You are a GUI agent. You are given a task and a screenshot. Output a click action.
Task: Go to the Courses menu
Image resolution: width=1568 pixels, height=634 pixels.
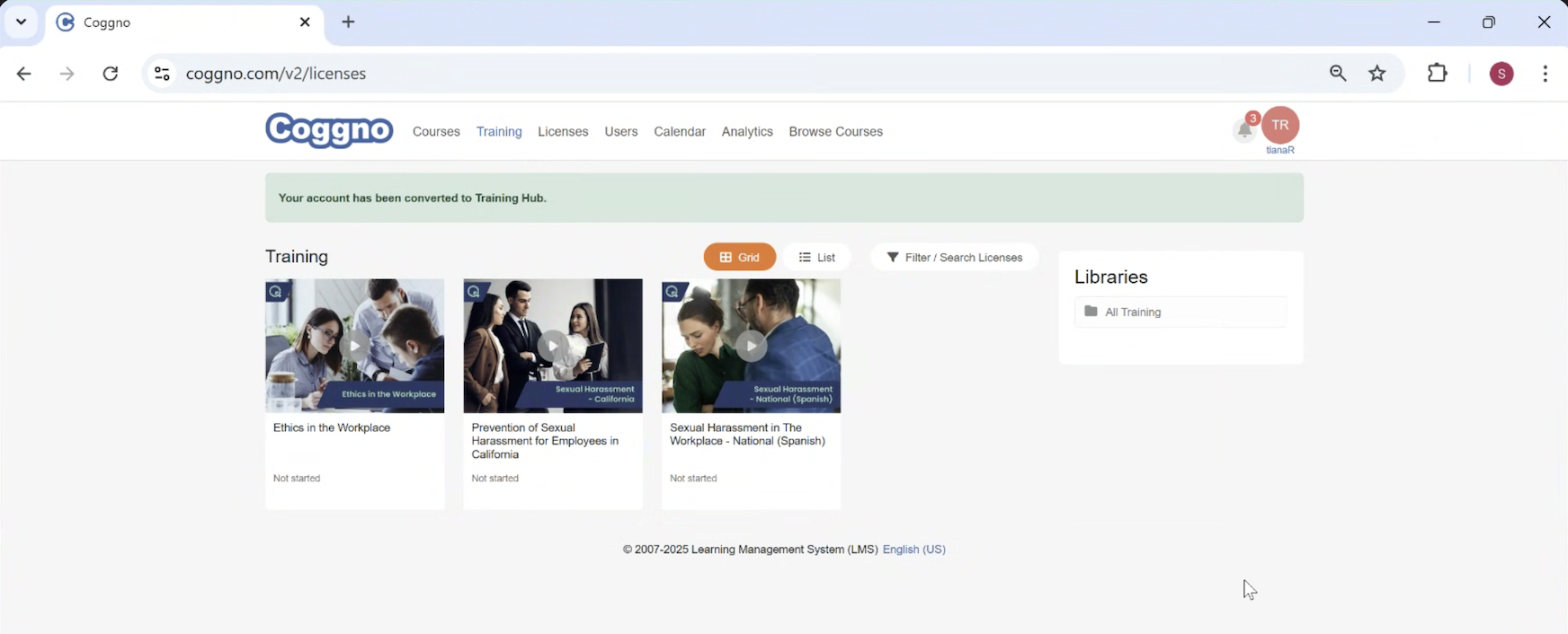(x=436, y=131)
